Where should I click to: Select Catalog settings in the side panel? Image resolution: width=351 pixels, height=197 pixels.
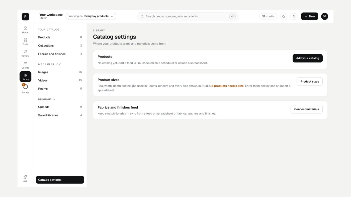tap(60, 180)
